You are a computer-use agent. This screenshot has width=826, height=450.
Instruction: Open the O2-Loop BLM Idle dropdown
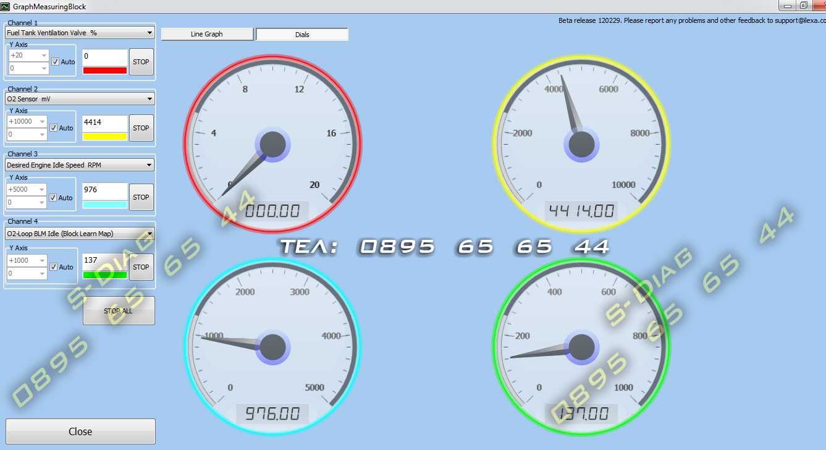point(80,234)
